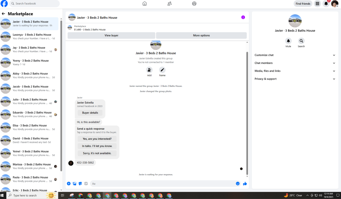
Task: Show hidden system tray icons
Action: coord(307,195)
